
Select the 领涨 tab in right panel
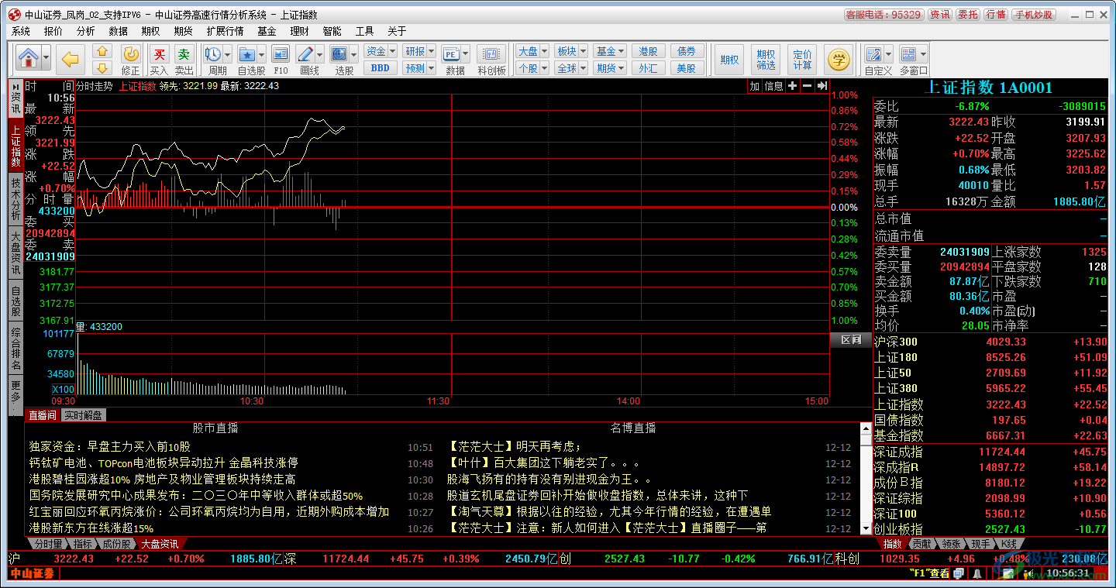tap(952, 544)
